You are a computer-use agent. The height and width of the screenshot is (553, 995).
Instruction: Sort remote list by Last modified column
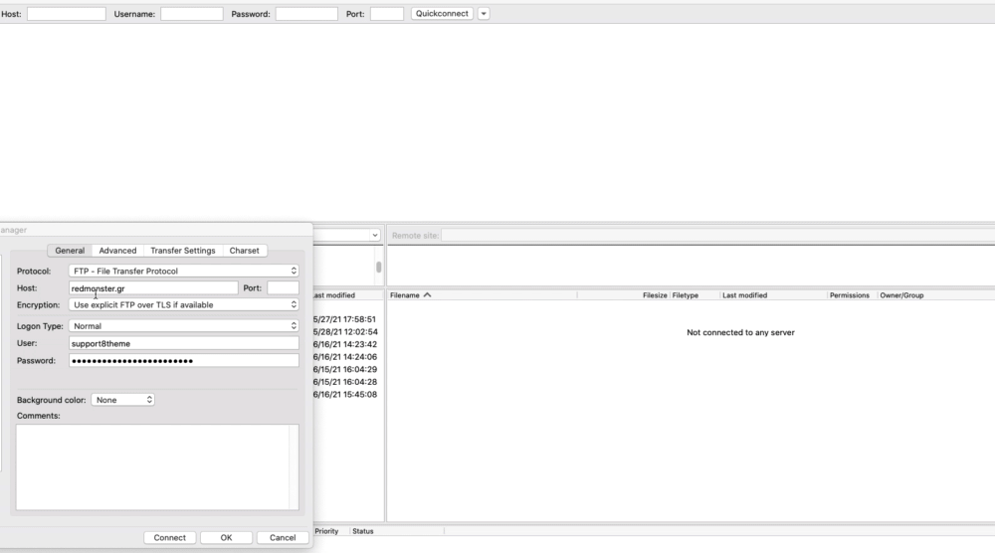pyautogui.click(x=773, y=295)
